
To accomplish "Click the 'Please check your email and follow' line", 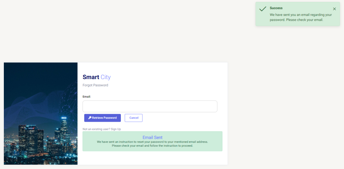I will click(x=152, y=146).
